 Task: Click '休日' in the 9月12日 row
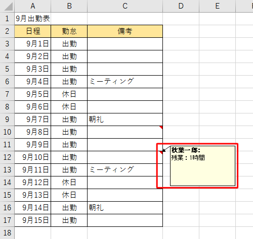point(69,183)
